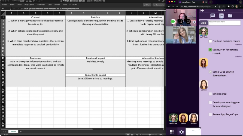
Task: Open the Chrome three-dot menu
Action: coord(241,7)
